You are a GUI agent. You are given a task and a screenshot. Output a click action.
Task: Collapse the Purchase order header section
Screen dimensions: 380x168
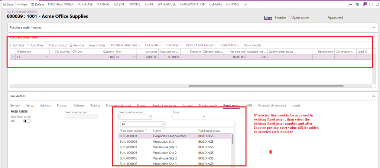point(374,27)
